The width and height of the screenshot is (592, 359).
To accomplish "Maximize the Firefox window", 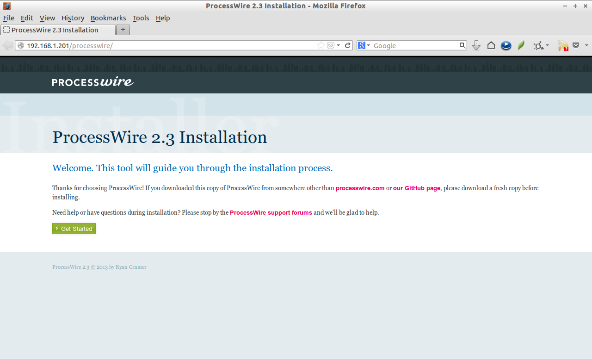I will pyautogui.click(x=575, y=6).
